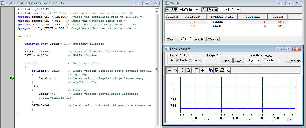The image size is (306, 128).
Task: Switch to Watch 2 tab
Action: coord(186,39)
